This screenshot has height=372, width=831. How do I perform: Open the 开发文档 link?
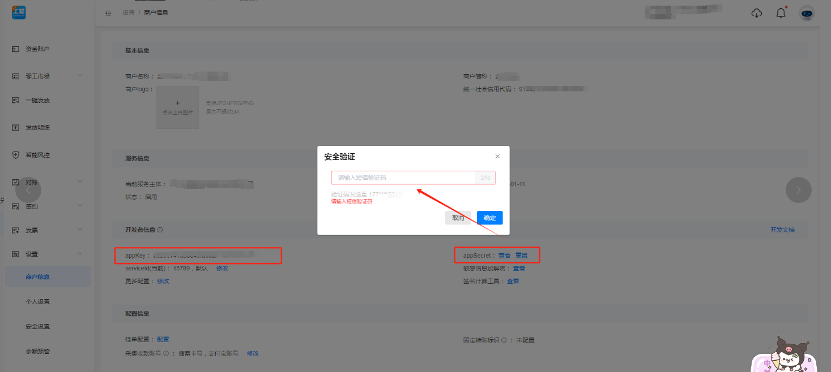click(x=782, y=230)
